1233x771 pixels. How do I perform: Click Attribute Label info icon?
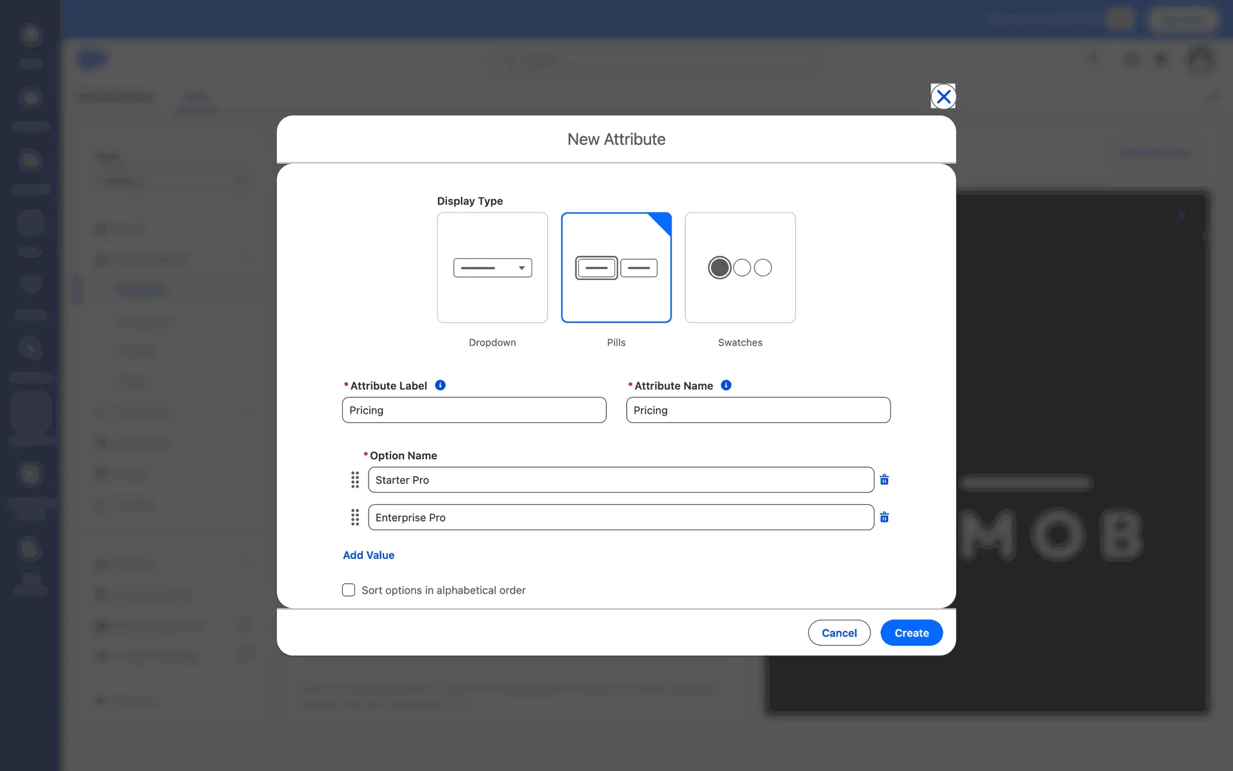click(x=440, y=385)
